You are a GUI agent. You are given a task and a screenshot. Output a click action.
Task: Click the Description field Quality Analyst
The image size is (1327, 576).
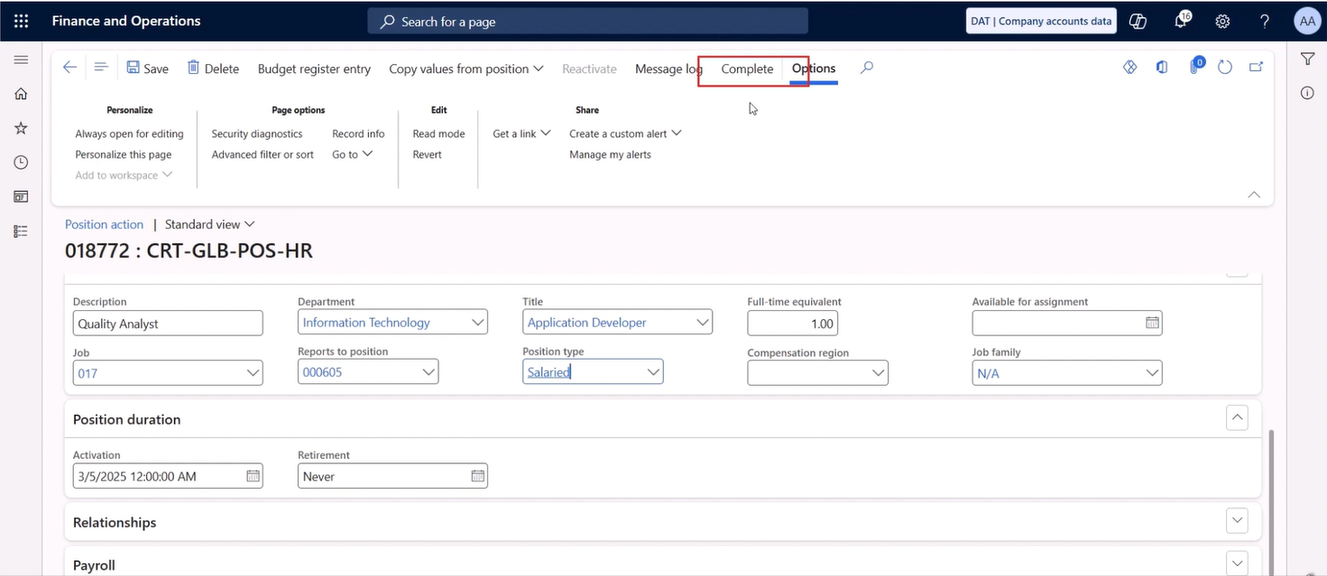click(x=168, y=323)
